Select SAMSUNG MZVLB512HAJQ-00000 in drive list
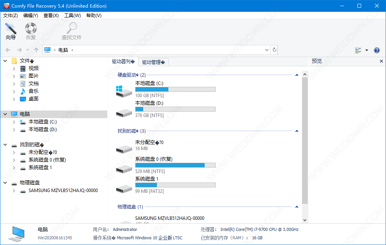Image resolution: width=386 pixels, height=245 pixels. tap(170, 218)
